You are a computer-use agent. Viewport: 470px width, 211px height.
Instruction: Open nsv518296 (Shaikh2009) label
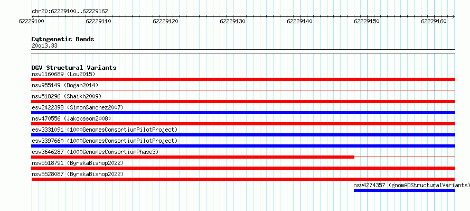(67, 96)
